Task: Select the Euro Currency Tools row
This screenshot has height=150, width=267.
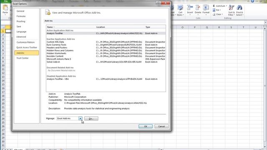Action: click(106, 45)
